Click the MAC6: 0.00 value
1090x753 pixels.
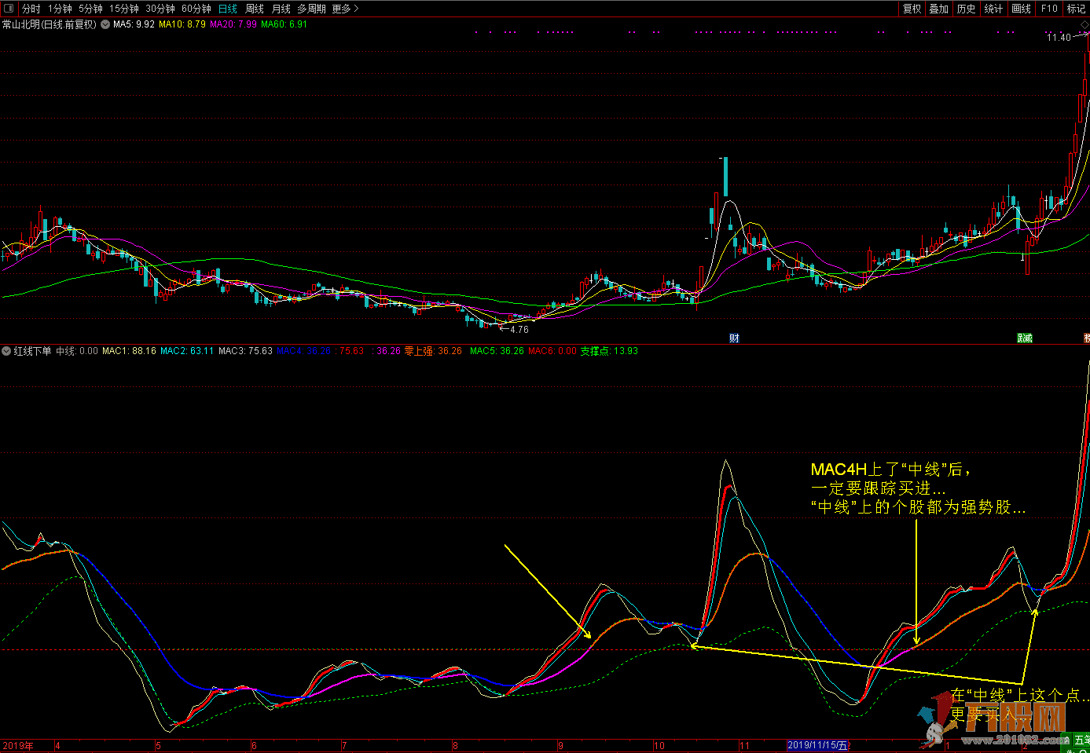click(552, 351)
